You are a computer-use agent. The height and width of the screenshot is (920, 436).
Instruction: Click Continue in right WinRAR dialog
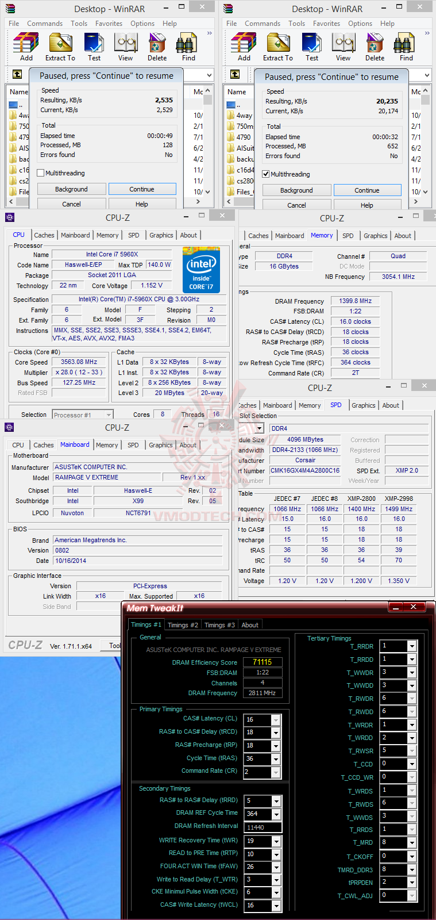tap(367, 190)
